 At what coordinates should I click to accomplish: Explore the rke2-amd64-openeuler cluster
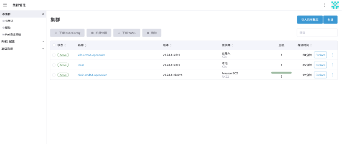coord(320,75)
